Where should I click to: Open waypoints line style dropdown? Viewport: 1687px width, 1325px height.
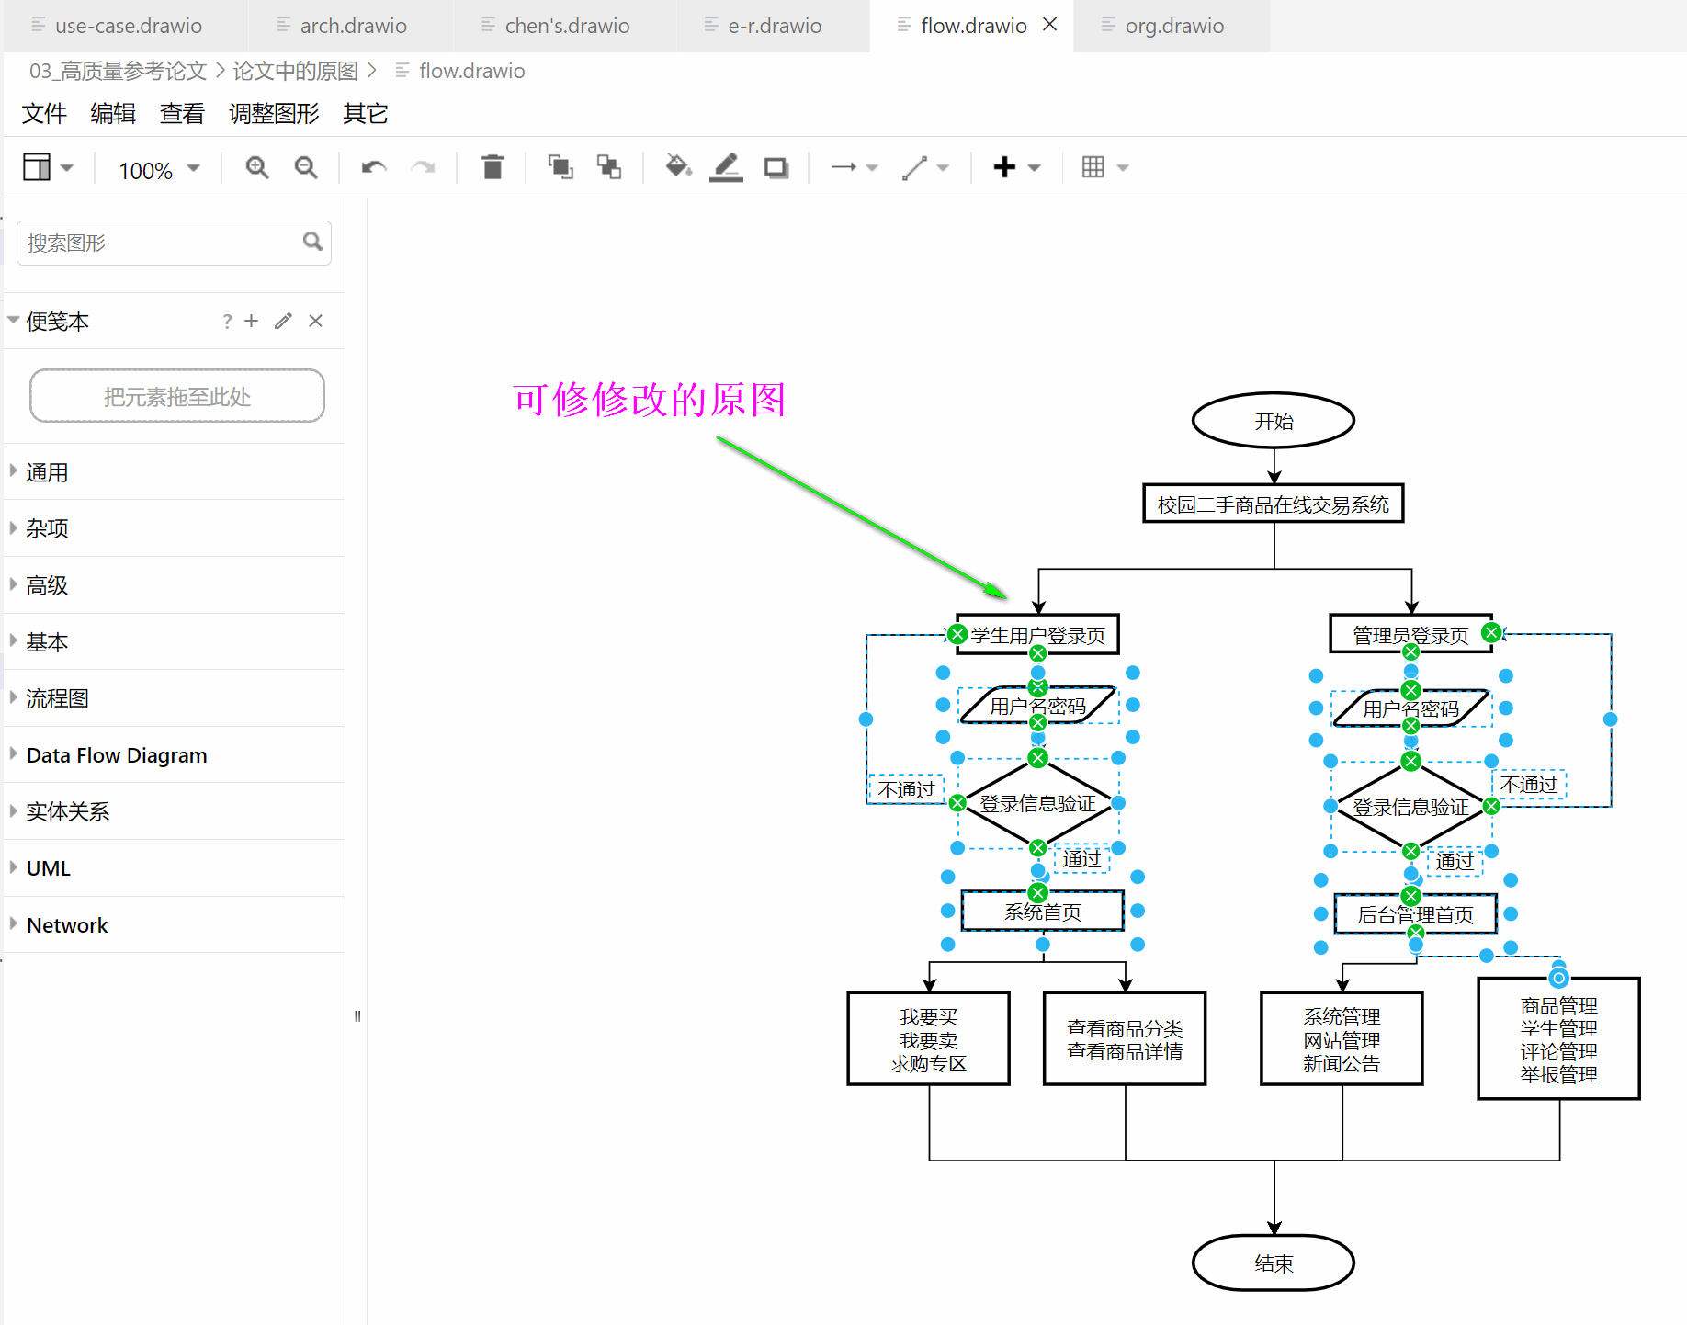[925, 167]
